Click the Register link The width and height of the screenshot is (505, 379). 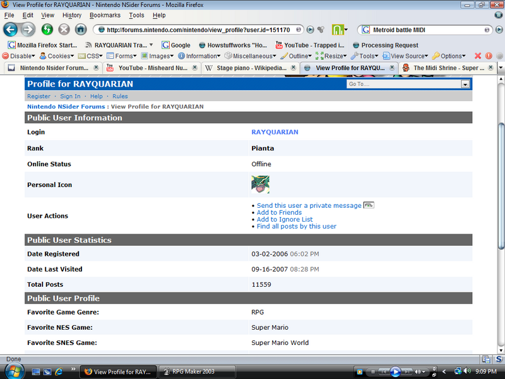(x=39, y=97)
